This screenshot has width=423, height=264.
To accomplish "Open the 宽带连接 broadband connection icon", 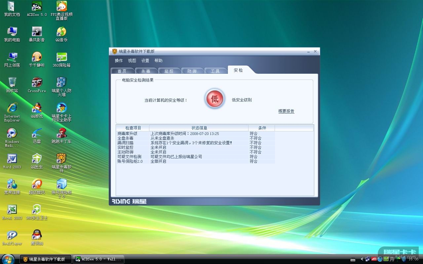I will tap(12, 187).
